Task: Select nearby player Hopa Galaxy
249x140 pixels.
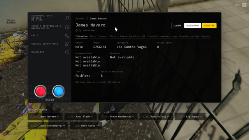Action: (156, 117)
